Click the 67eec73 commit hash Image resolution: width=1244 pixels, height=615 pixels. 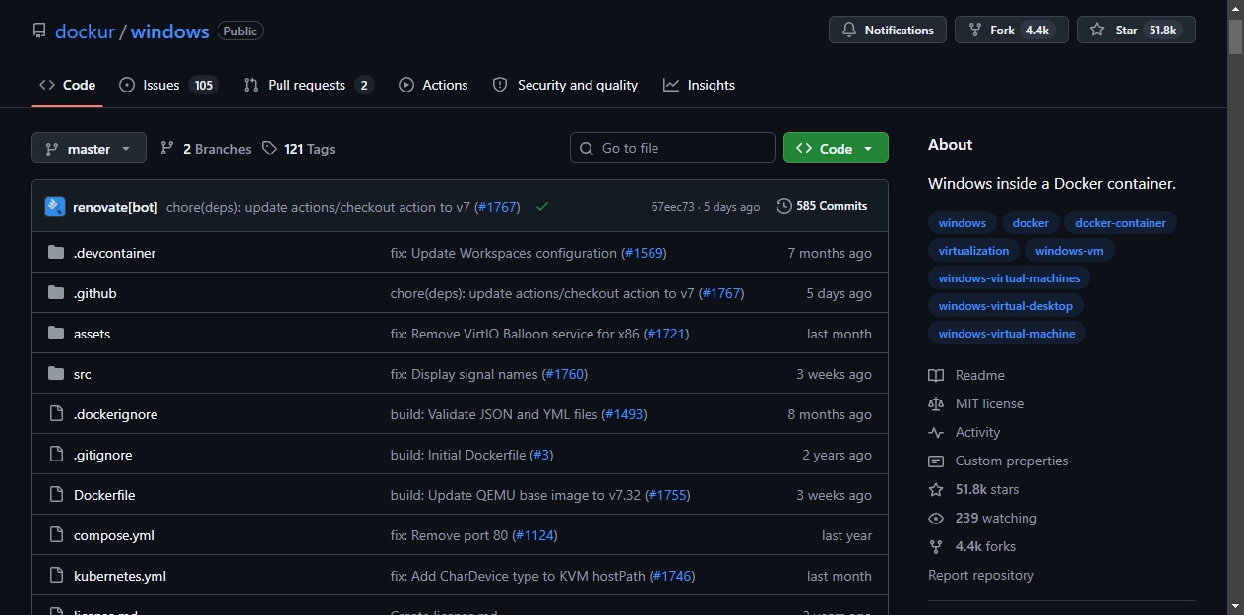(672, 207)
